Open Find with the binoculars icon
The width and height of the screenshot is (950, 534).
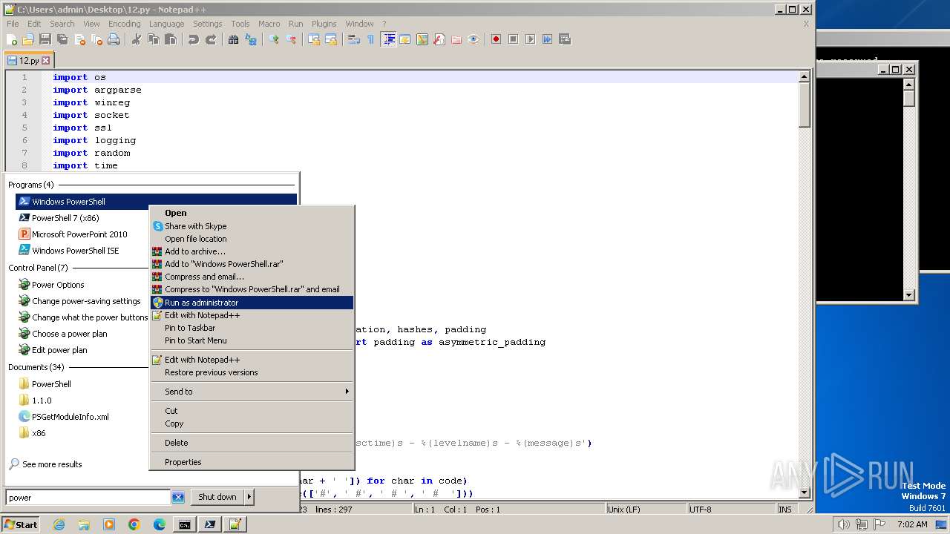coord(234,39)
